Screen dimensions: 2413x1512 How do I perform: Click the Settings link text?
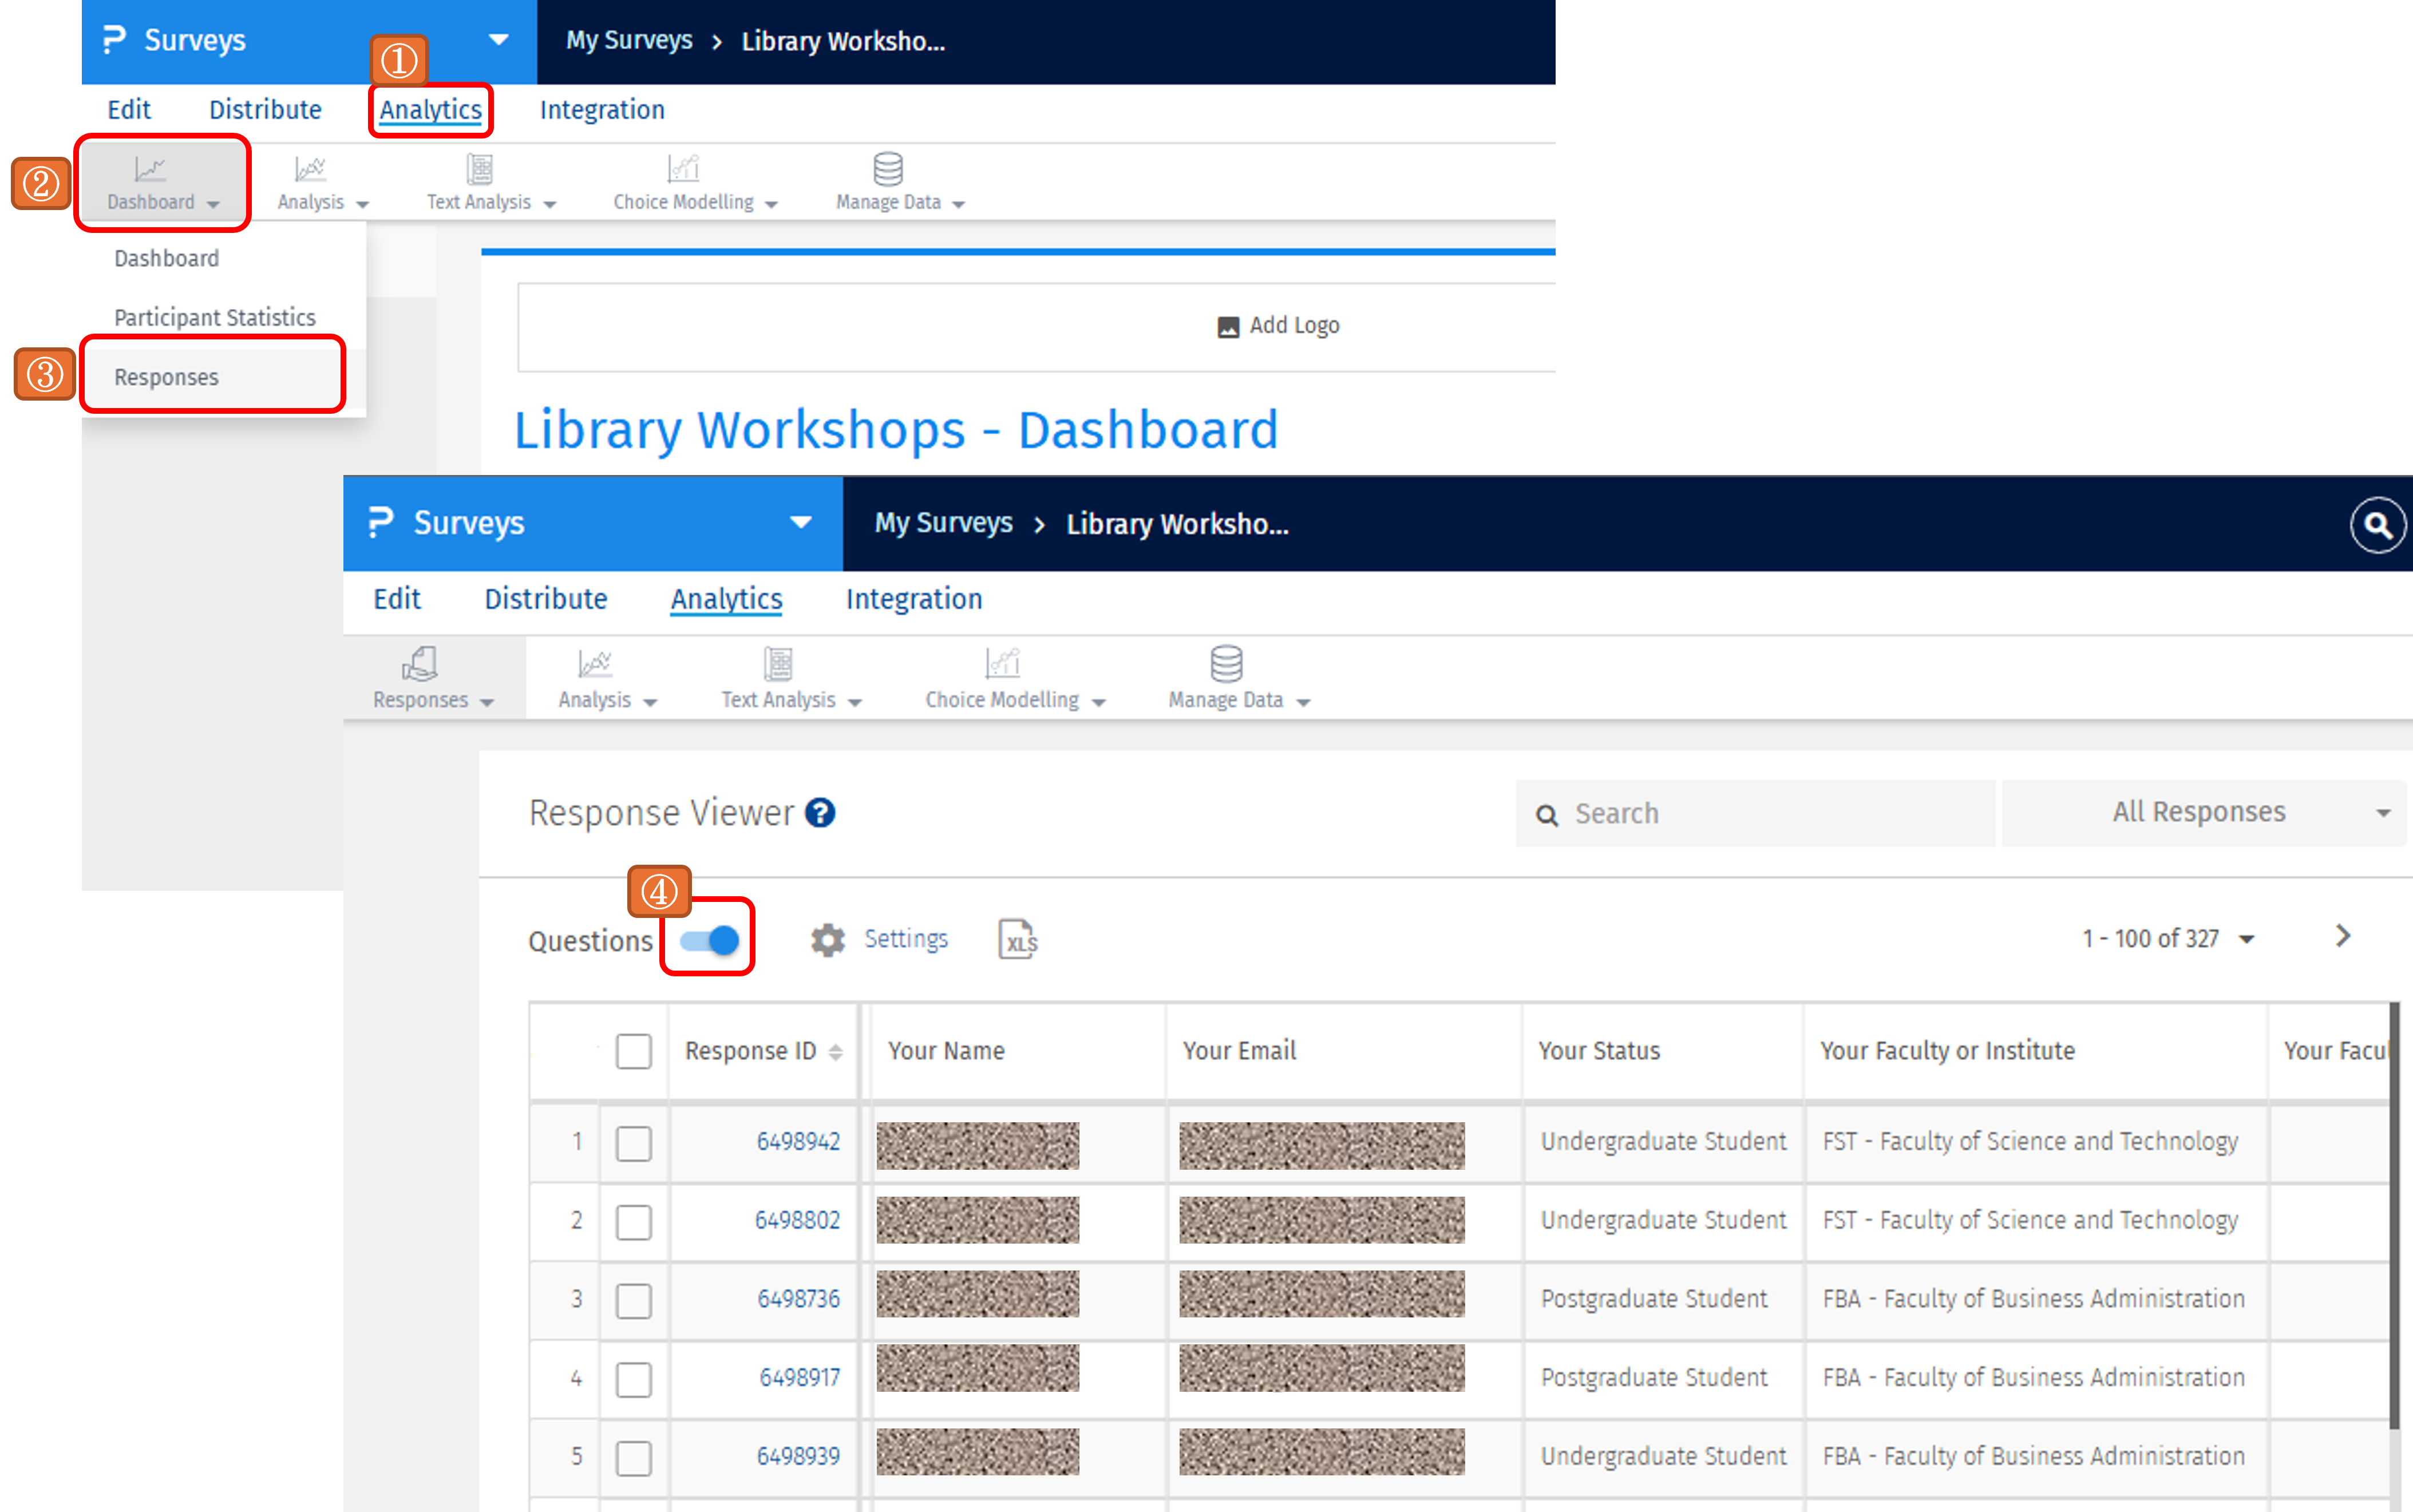(x=906, y=939)
